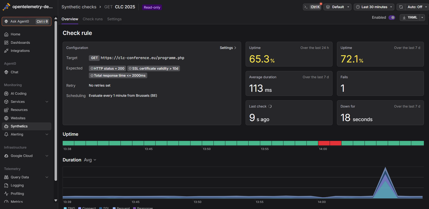The height and width of the screenshot is (209, 429).
Task: Open the YAML export options arrow
Action: pyautogui.click(x=422, y=18)
